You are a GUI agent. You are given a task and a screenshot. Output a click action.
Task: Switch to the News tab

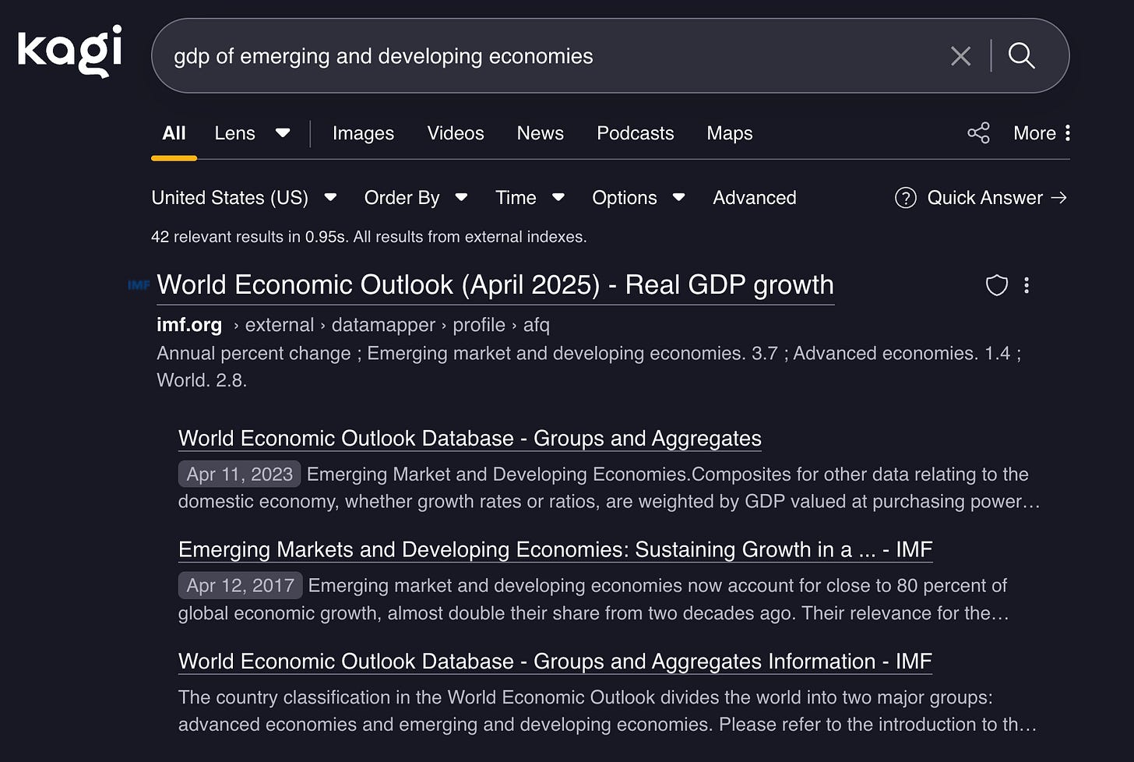coord(540,133)
